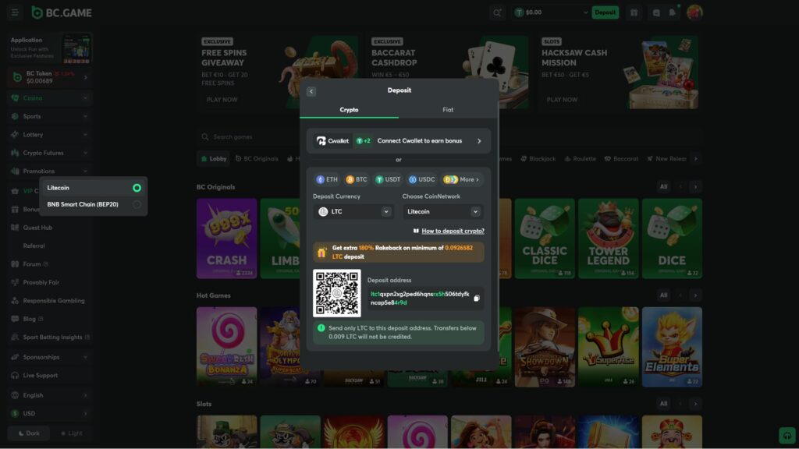Viewport: 799px width, 449px height.
Task: View All BC Originals games
Action: tap(663, 187)
